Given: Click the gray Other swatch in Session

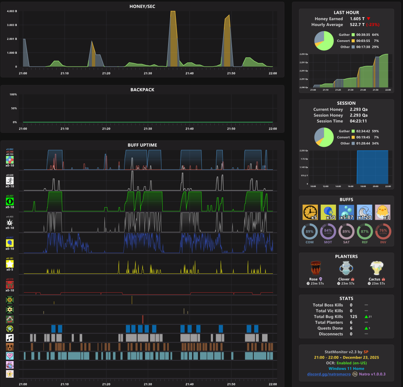Looking at the screenshot, I should tap(353, 143).
